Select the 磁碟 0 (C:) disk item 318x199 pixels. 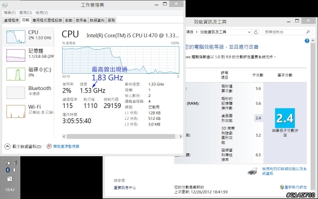tap(29, 74)
